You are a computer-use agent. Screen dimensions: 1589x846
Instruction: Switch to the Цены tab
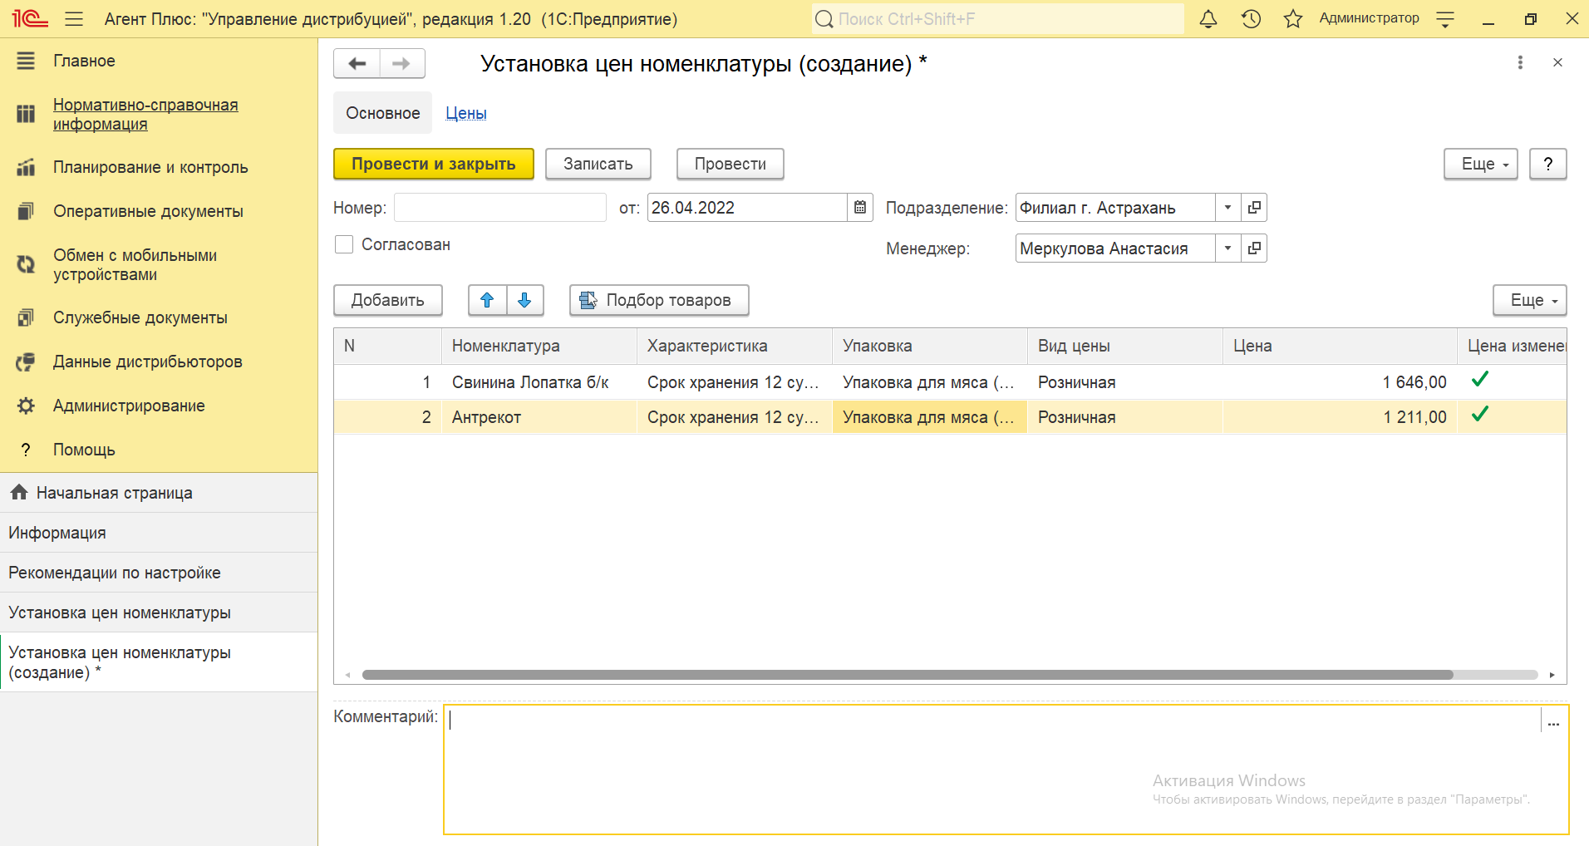tap(466, 113)
